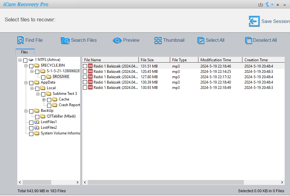Click the mp3 audio icon of 131.51 MB file
290x196 pixels.
(90, 66)
